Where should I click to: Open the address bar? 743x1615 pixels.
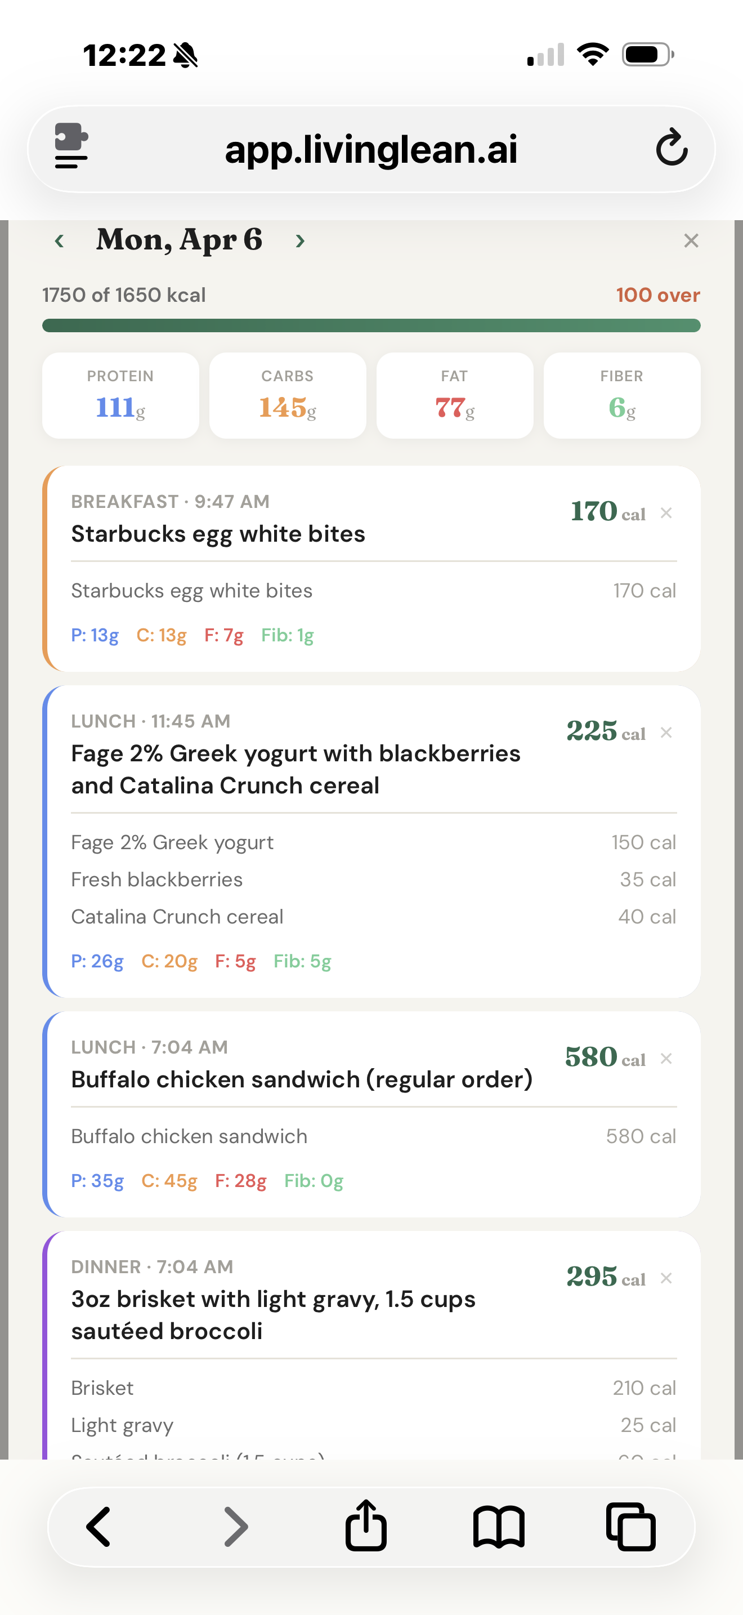click(371, 149)
